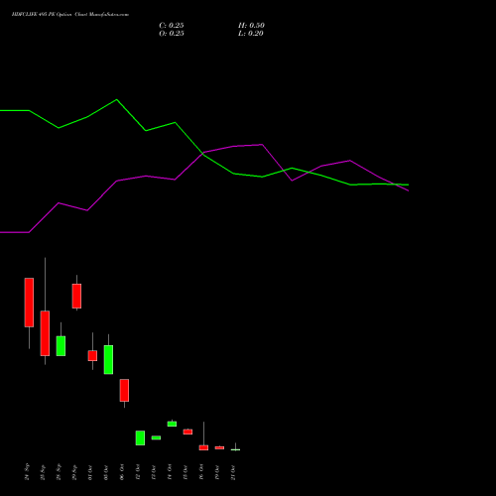The image size is (496, 496).
Task: Click the green candle above 28 Sep
Action: [61, 346]
